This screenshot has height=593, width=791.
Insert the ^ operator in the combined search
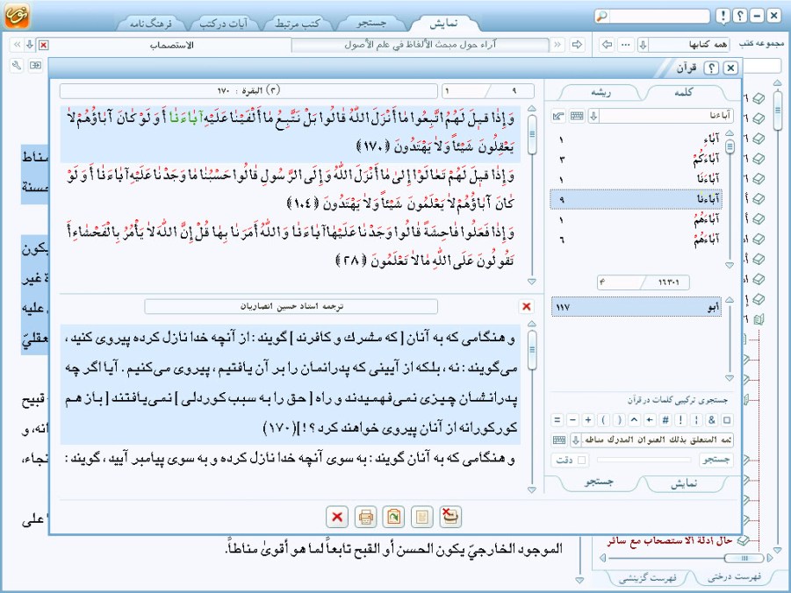[635, 419]
